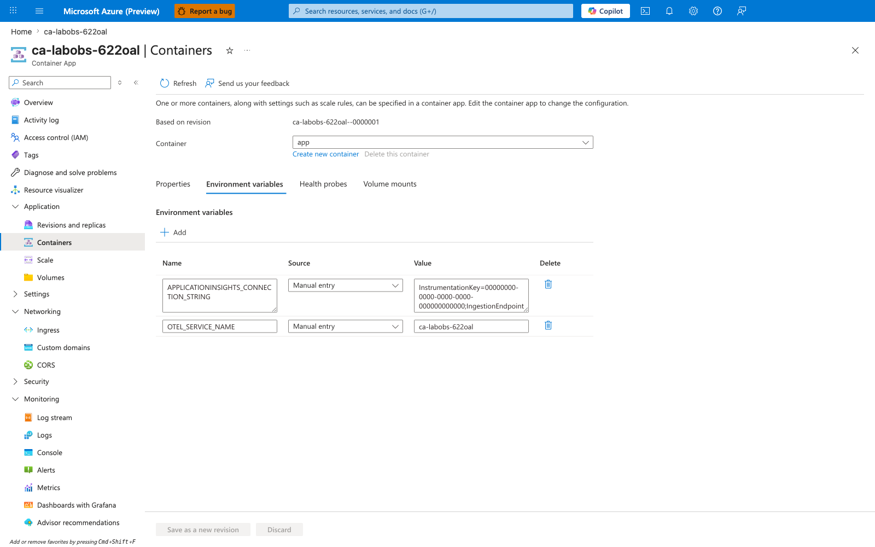Screen dimensions: 875x547
Task: Click the Create new container link
Action: (325, 154)
